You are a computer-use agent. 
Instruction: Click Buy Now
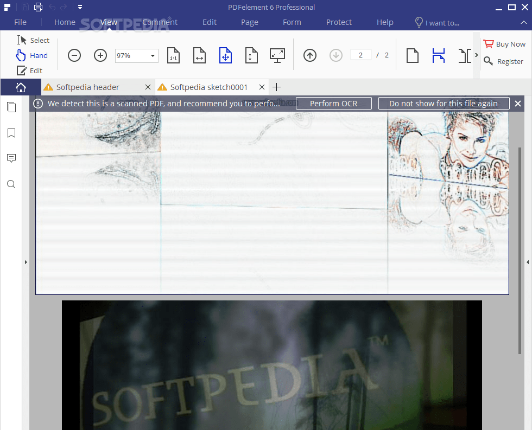coord(504,44)
